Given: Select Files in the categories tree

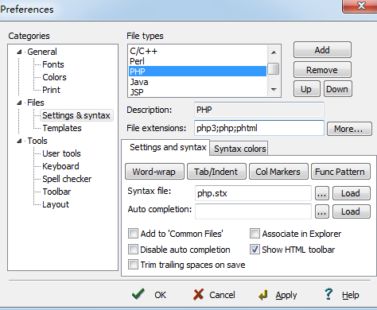Looking at the screenshot, I should click(36, 103).
